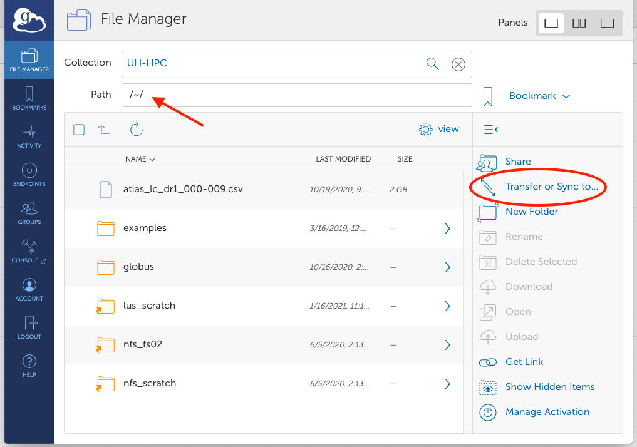Screen dimensions: 637x447
Task: Select the nfs_fs02 folder row
Action: pos(264,345)
